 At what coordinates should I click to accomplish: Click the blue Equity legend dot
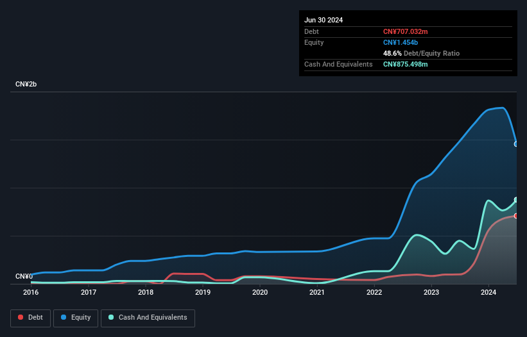click(64, 317)
